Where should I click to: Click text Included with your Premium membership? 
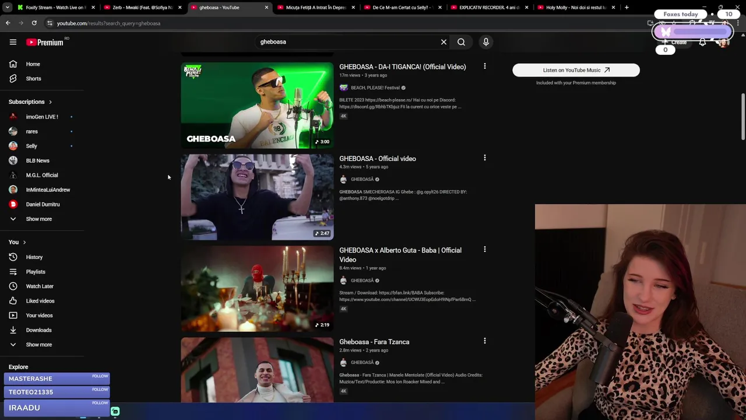tap(576, 83)
